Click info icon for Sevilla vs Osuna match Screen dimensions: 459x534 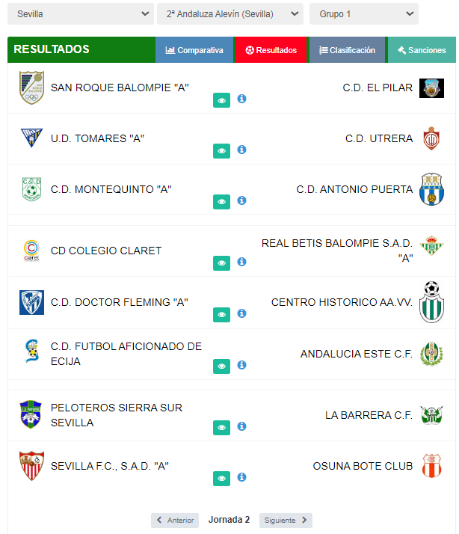241,477
